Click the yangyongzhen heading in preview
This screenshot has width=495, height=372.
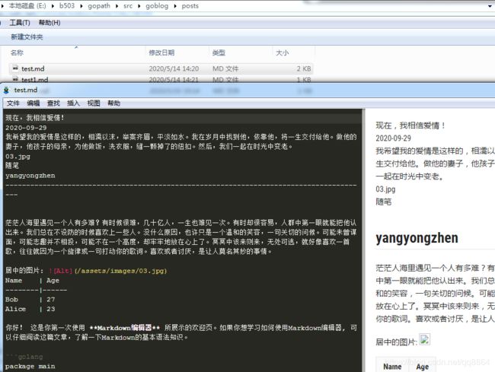point(417,238)
